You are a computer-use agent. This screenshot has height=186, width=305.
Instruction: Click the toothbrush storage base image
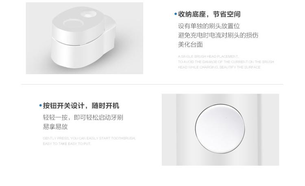pos(85,38)
